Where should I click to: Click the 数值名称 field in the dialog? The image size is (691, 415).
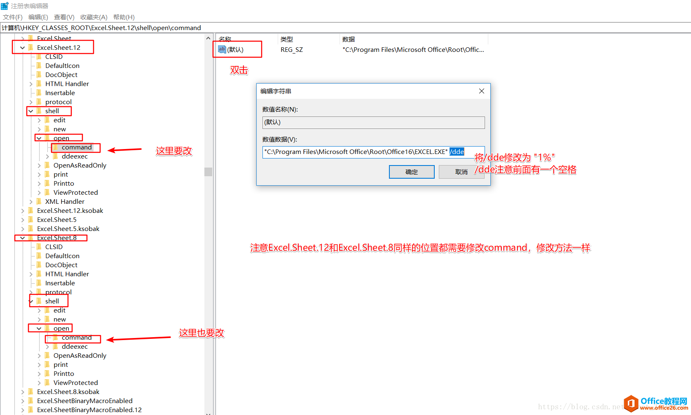coord(373,122)
